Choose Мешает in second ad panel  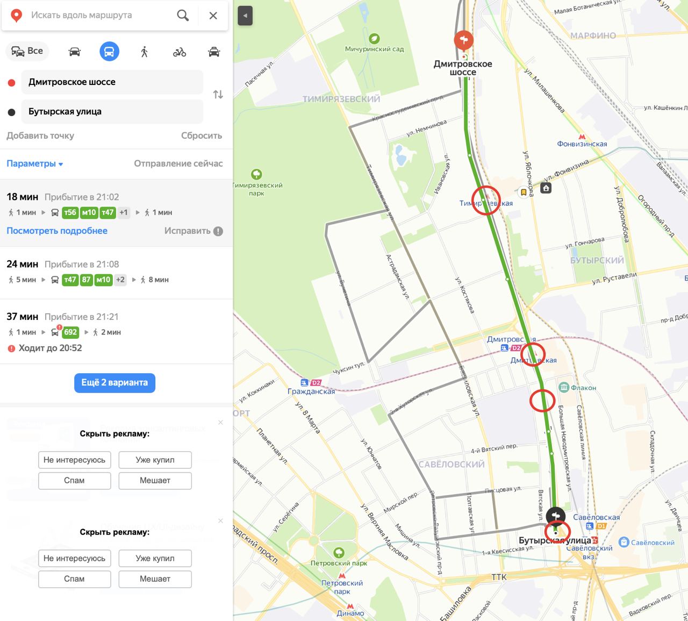155,579
